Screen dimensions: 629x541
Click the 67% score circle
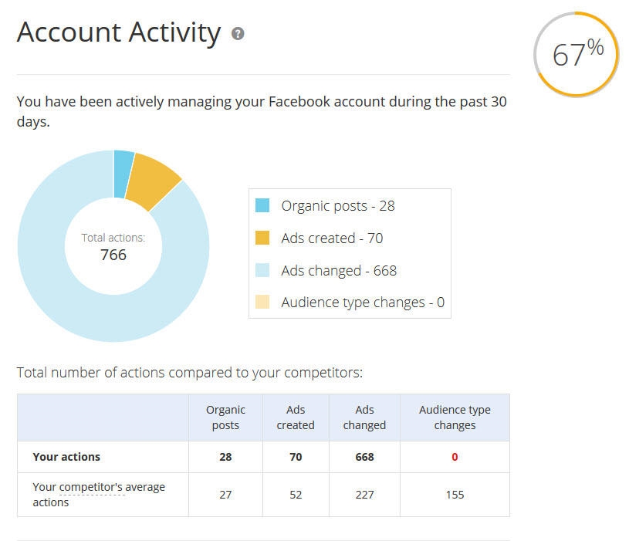click(x=577, y=54)
